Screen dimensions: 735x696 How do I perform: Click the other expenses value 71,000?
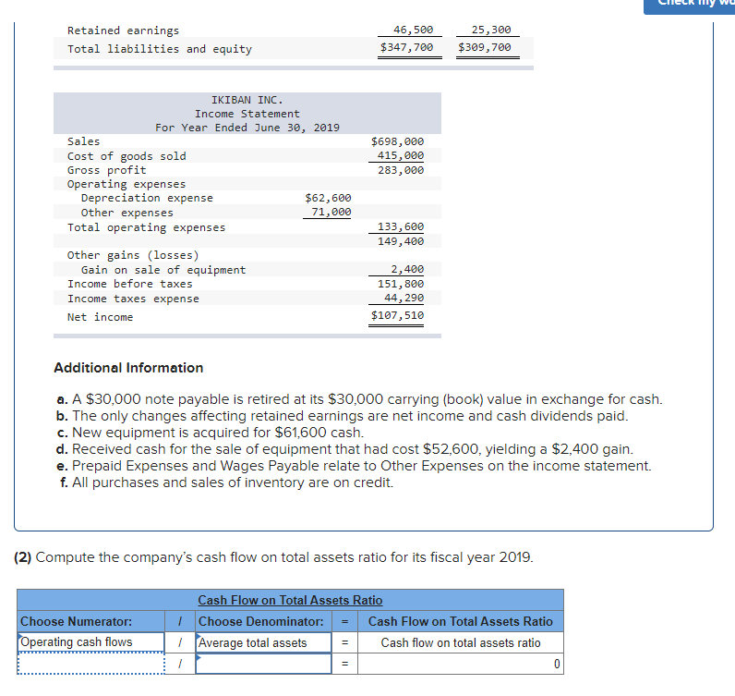coord(331,213)
